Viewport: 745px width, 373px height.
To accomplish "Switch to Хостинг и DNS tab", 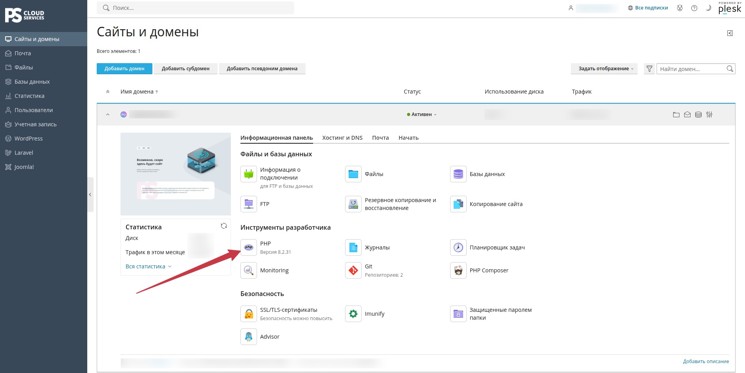I will coord(342,138).
